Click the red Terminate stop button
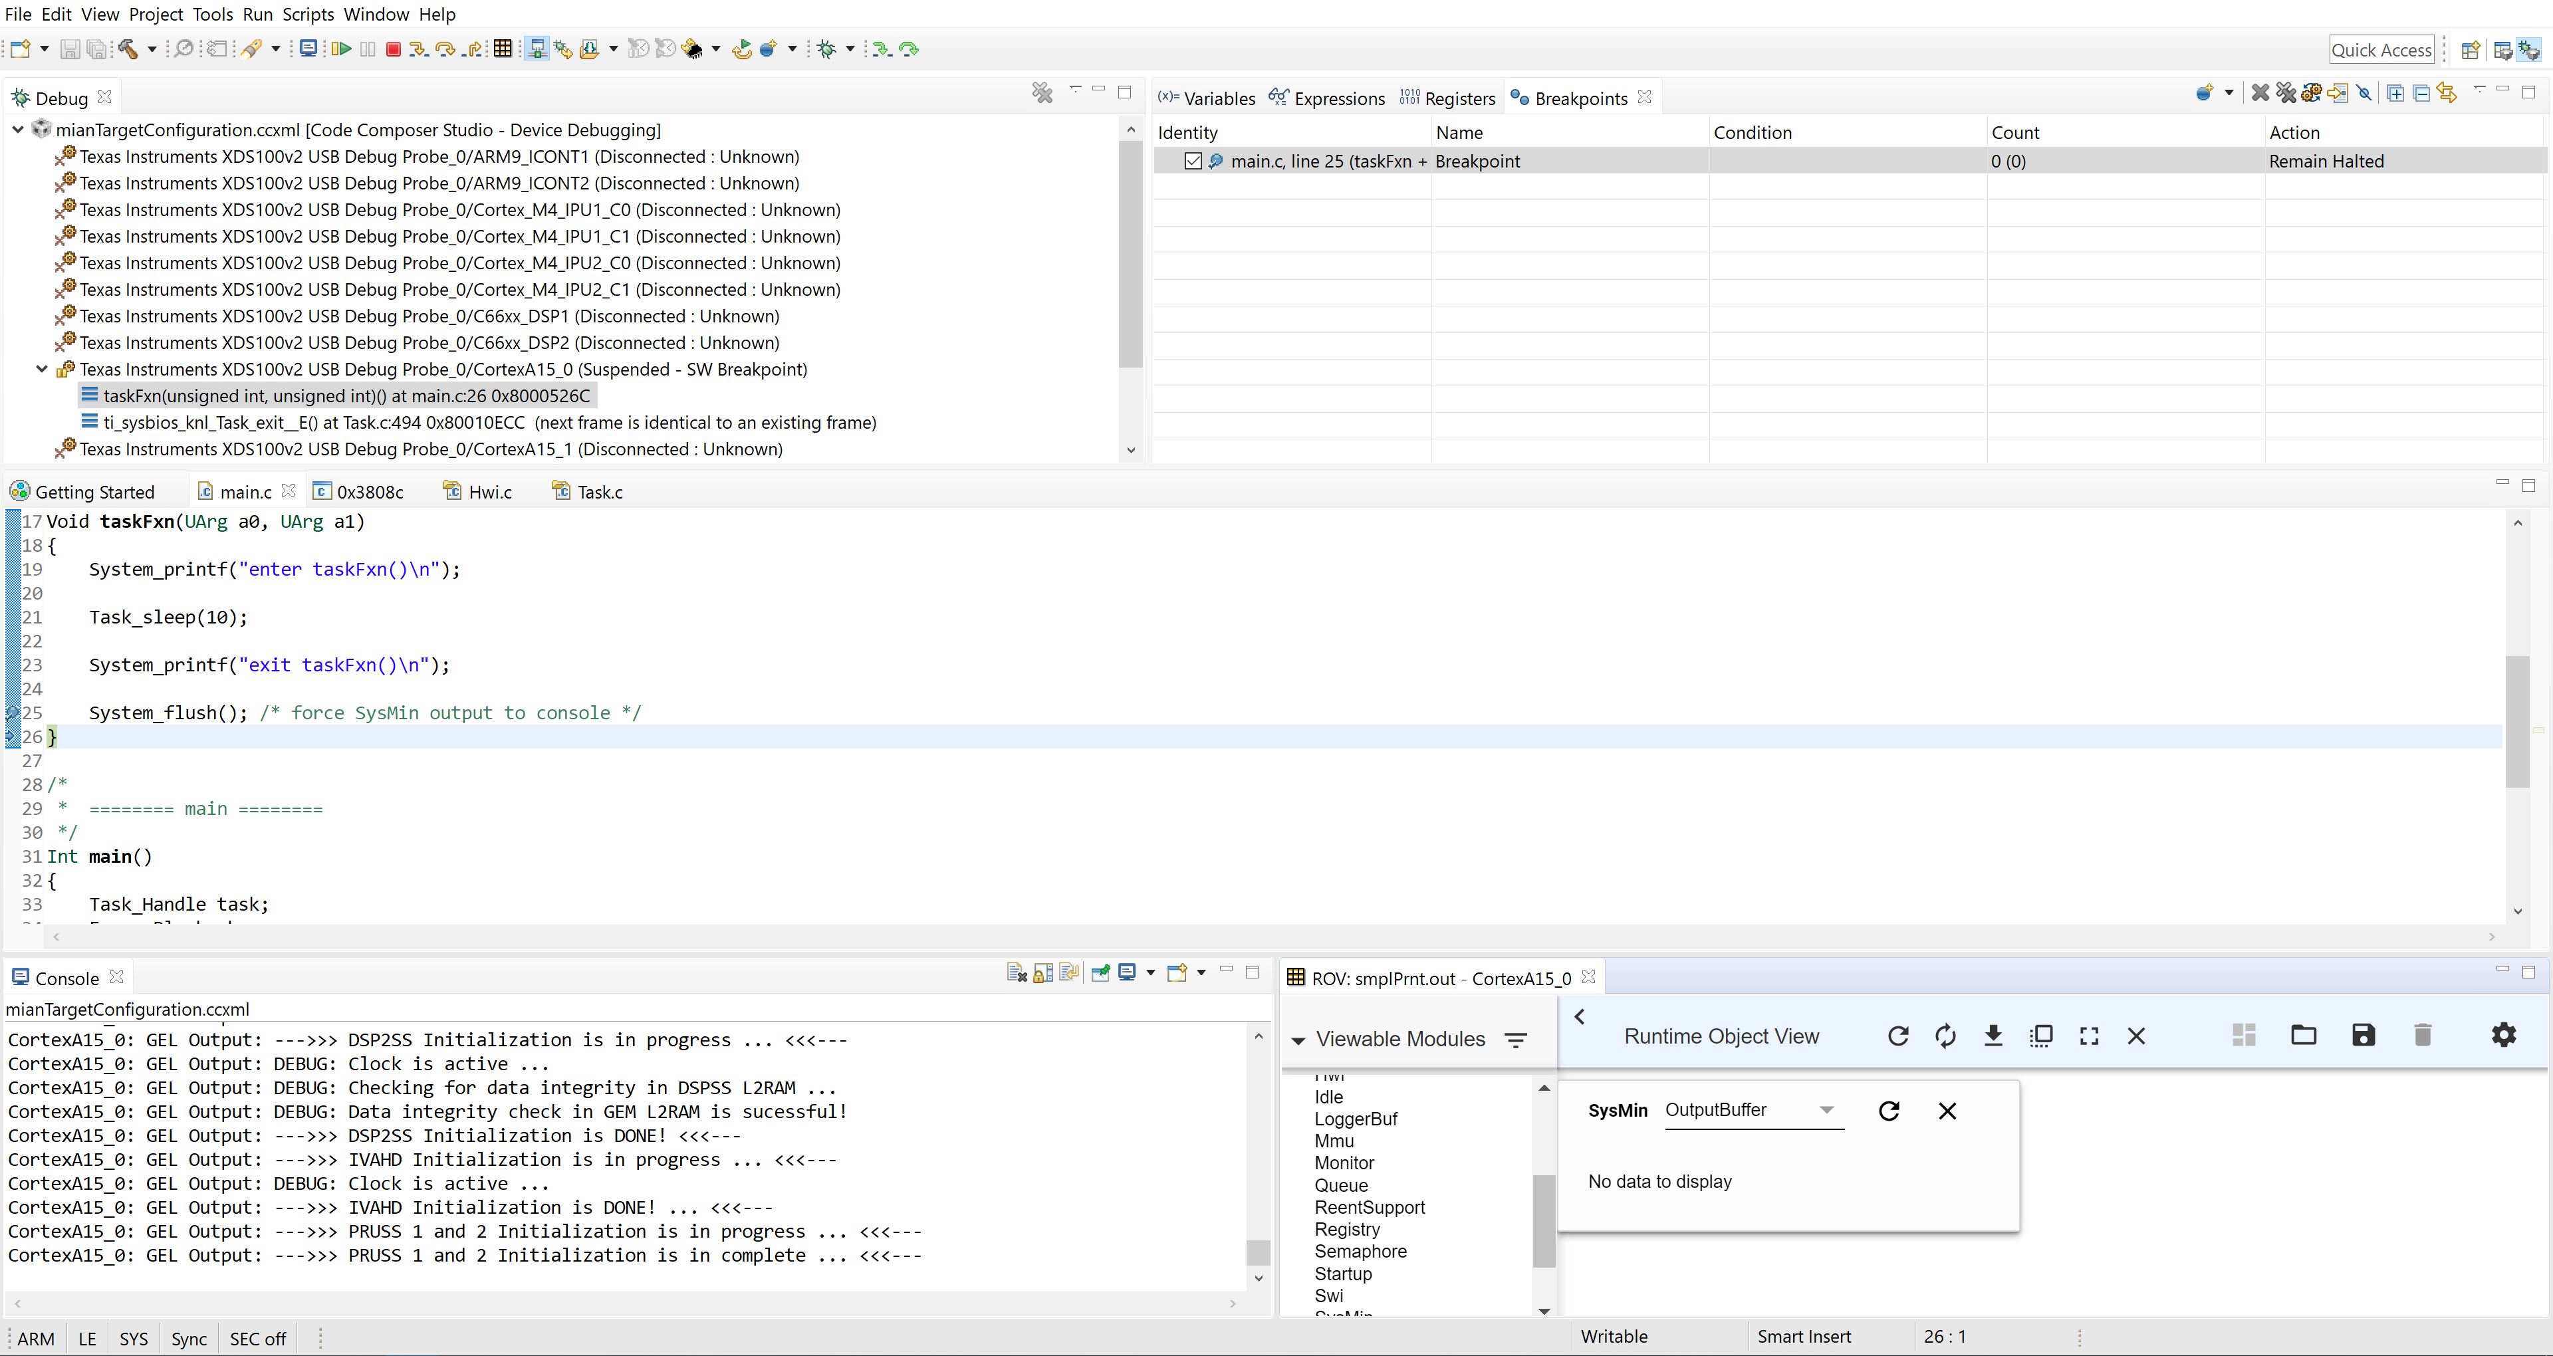 (x=394, y=49)
